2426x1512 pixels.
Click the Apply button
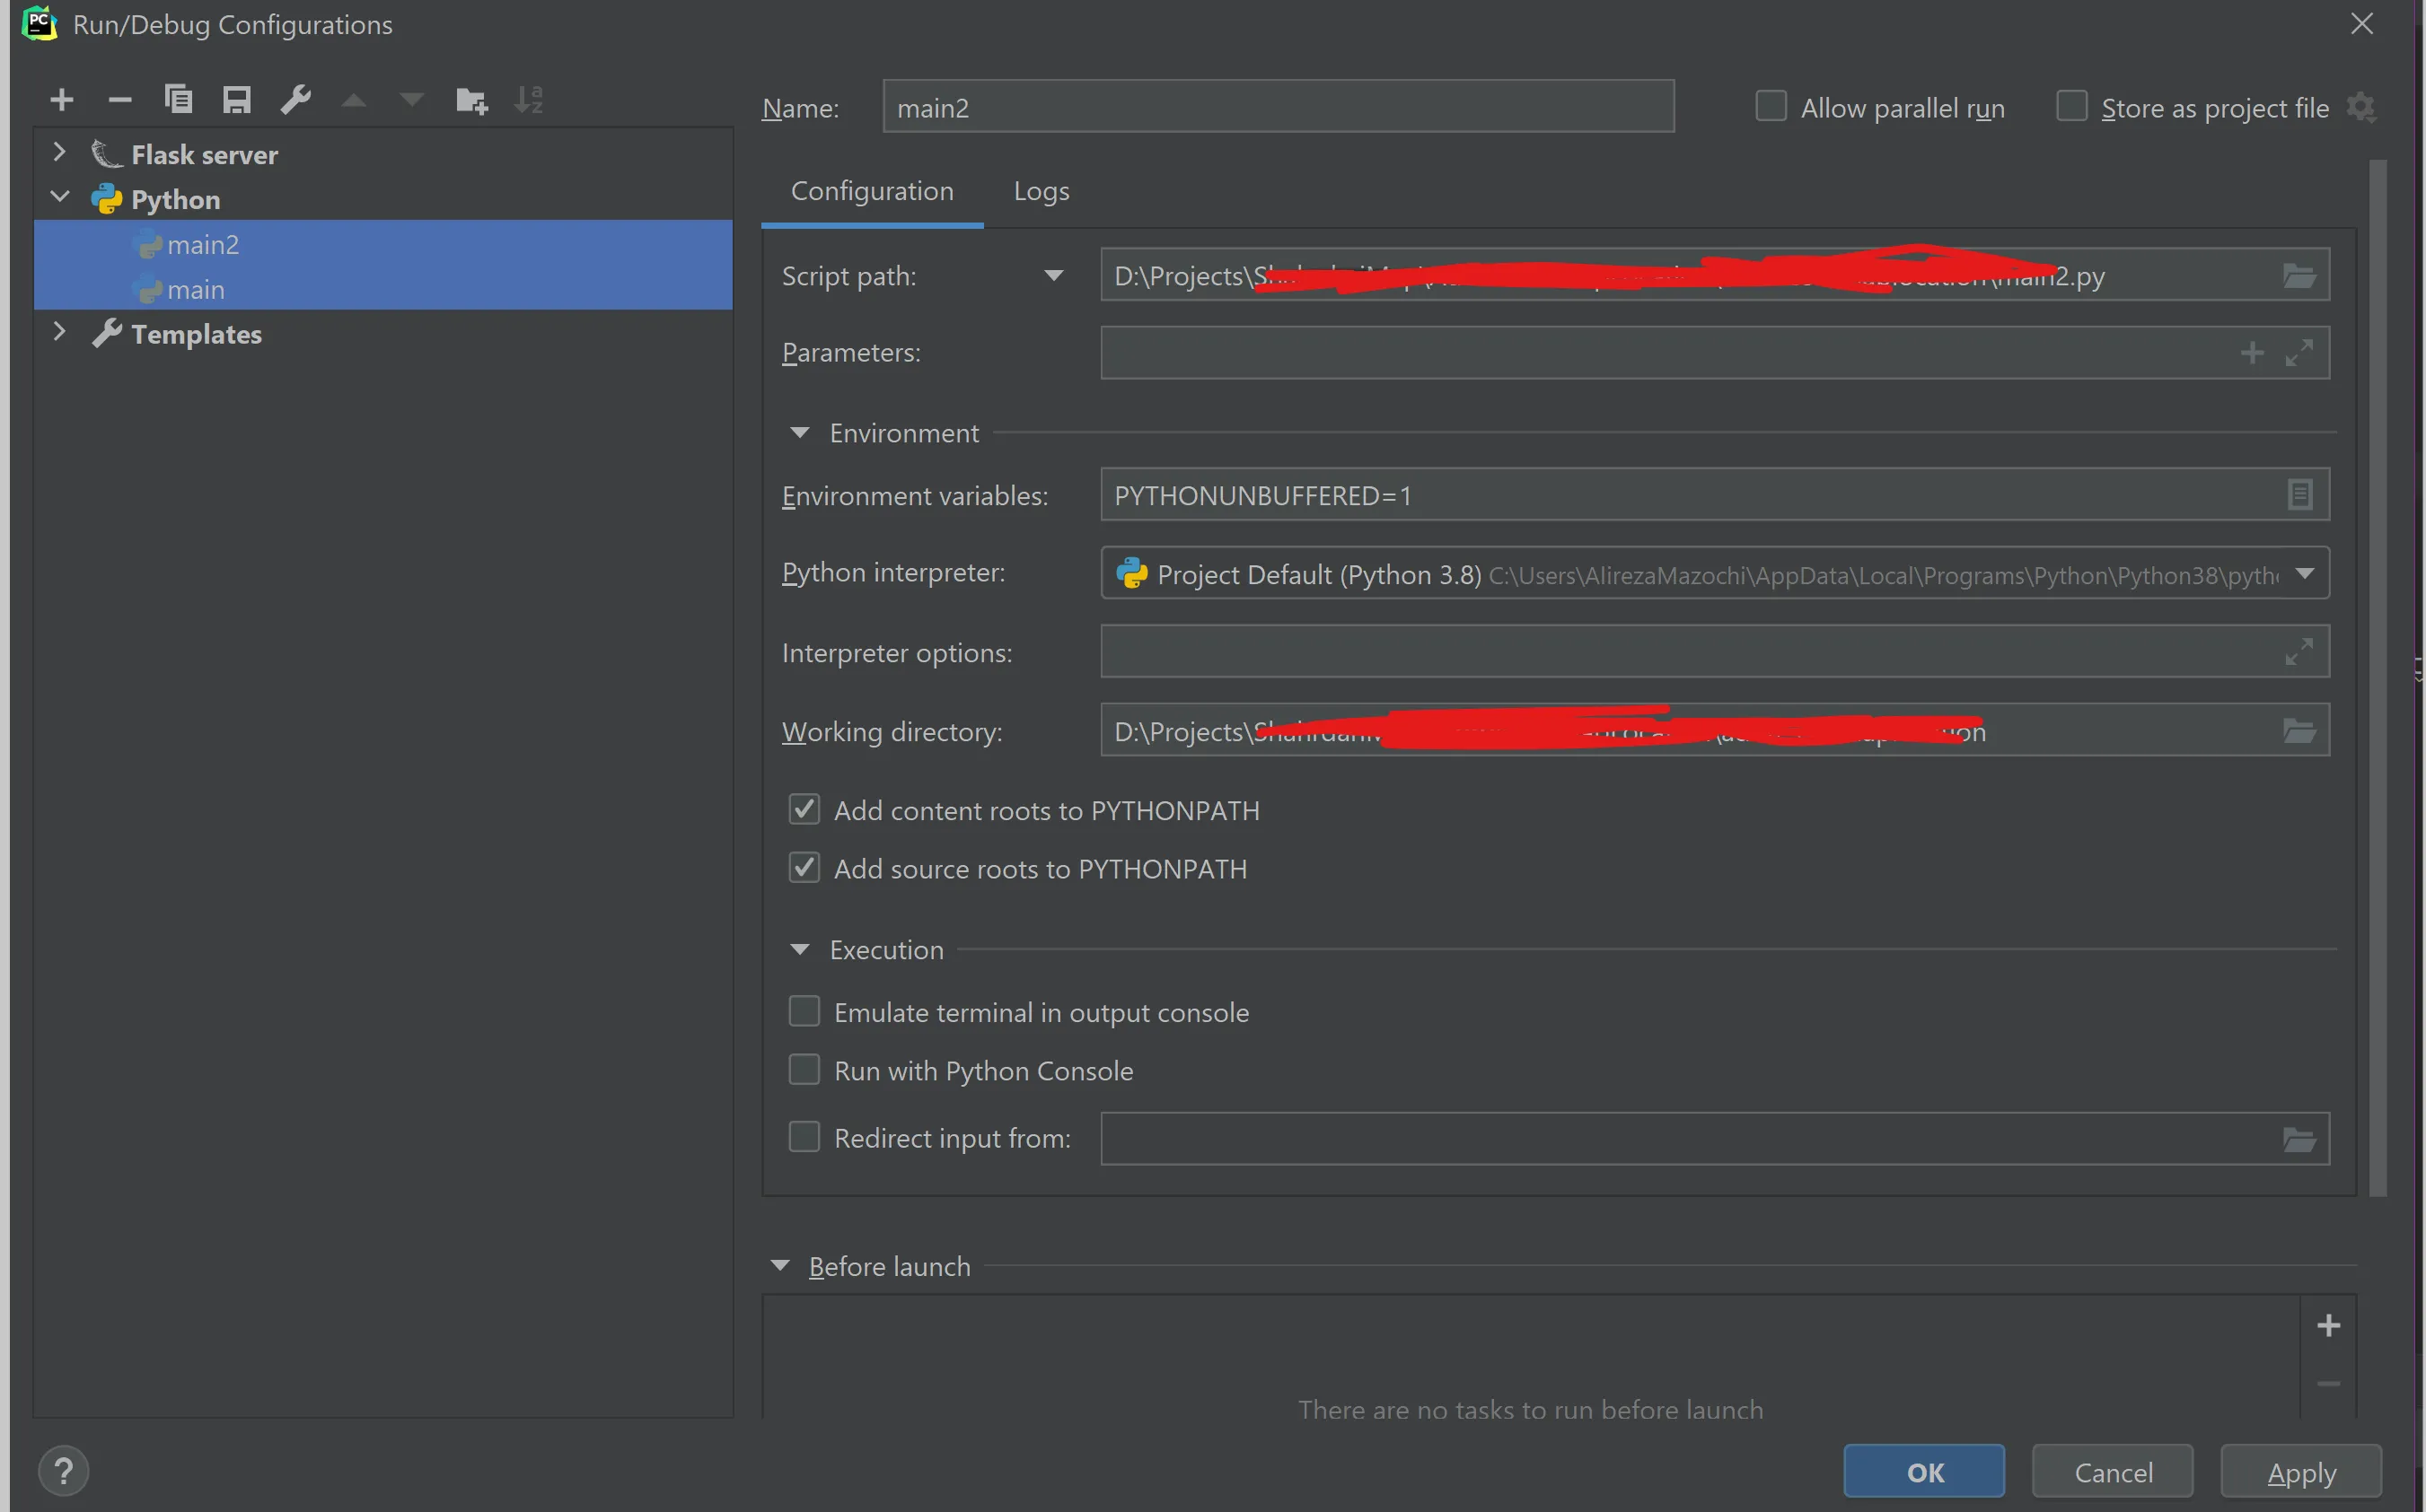2300,1473
